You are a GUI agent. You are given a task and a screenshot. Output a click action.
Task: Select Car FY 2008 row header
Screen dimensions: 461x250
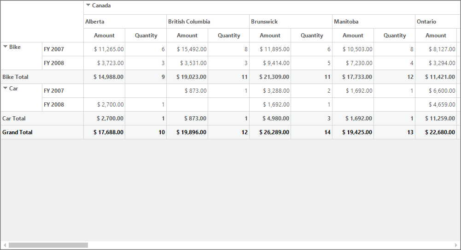click(63, 105)
